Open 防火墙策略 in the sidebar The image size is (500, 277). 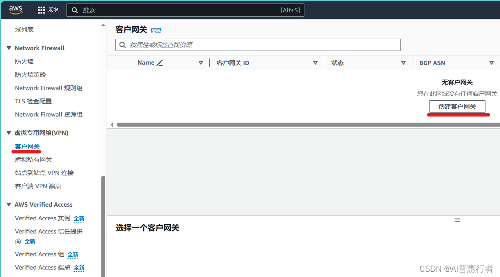tap(30, 75)
